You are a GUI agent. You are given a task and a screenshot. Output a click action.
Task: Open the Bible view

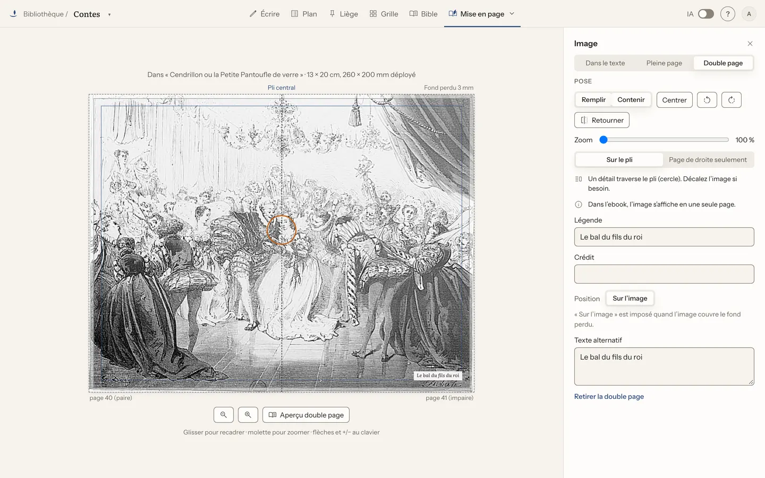click(423, 14)
